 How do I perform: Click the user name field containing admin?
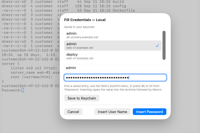[x=115, y=68]
